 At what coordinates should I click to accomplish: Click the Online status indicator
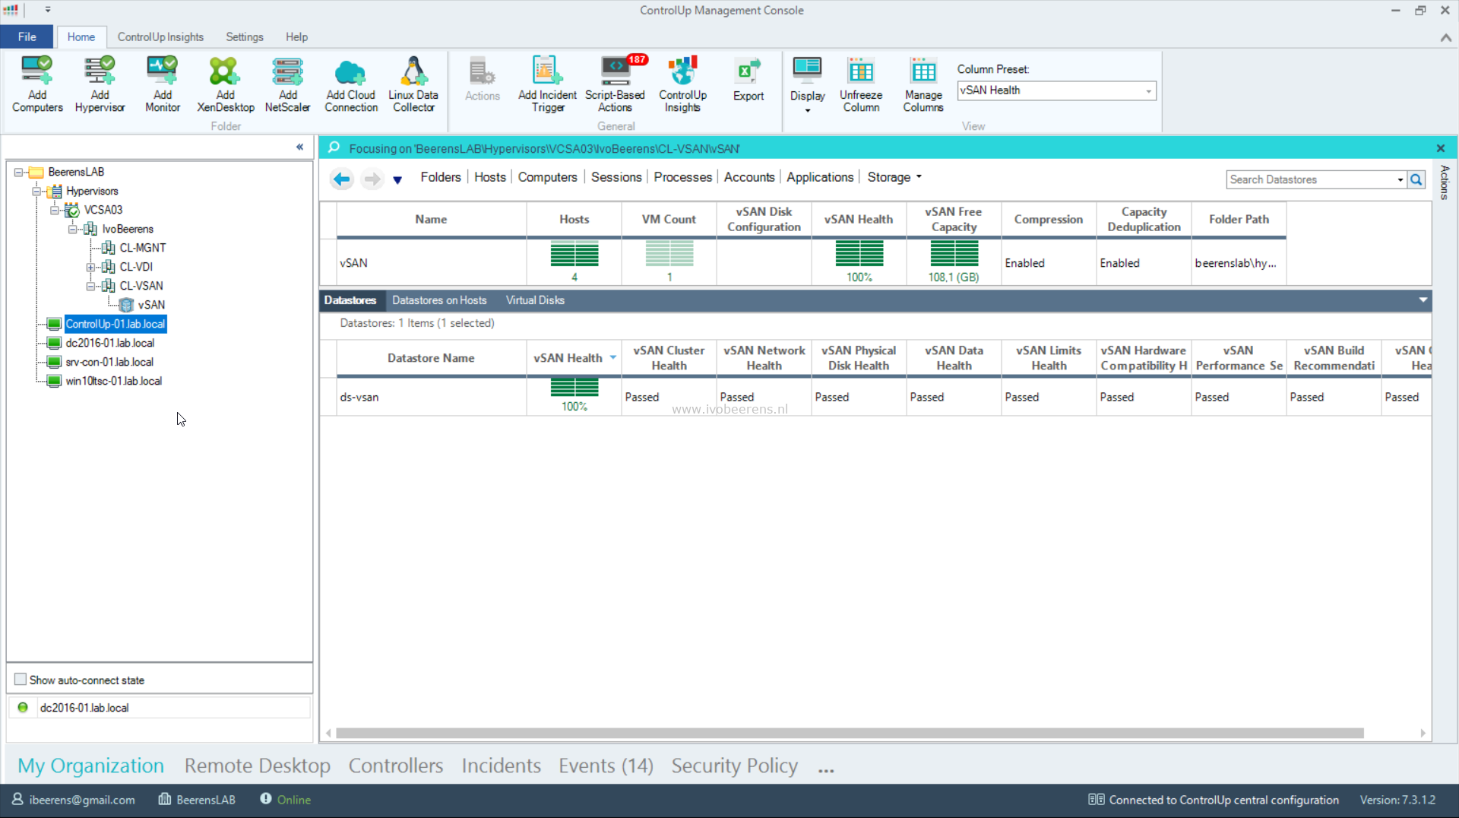(x=286, y=799)
